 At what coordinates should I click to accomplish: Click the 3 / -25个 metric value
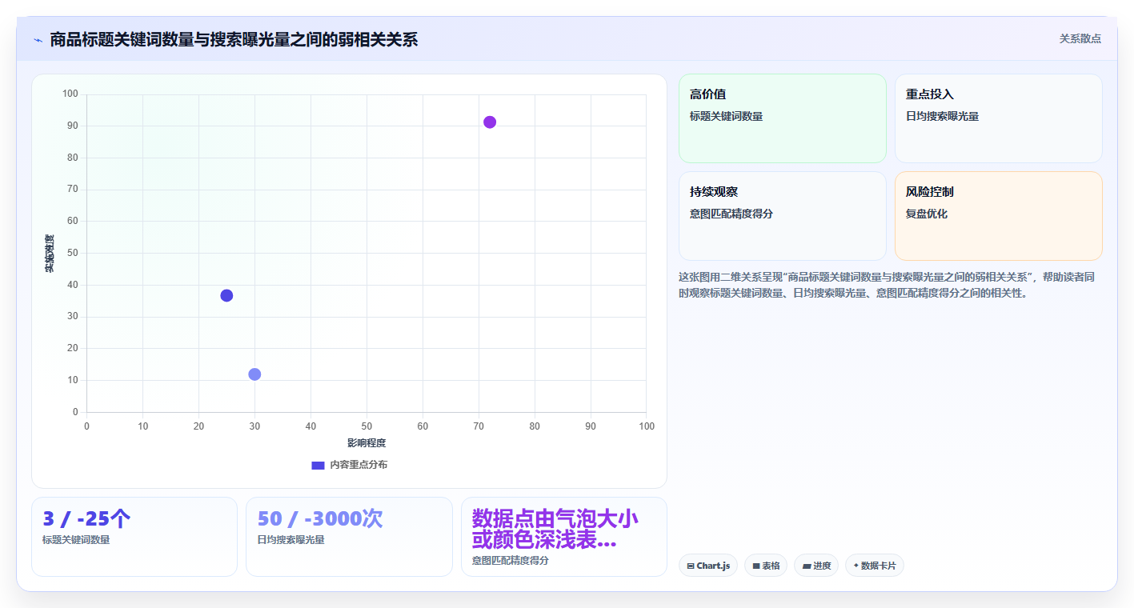coord(86,519)
